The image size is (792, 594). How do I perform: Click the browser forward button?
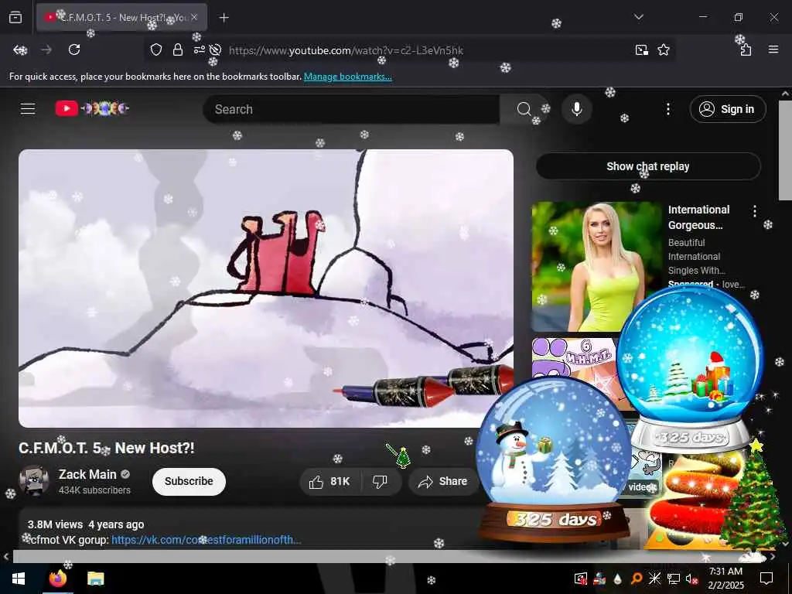pyautogui.click(x=46, y=49)
